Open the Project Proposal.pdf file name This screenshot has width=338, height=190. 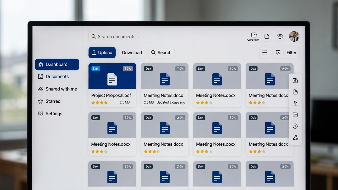click(x=111, y=95)
